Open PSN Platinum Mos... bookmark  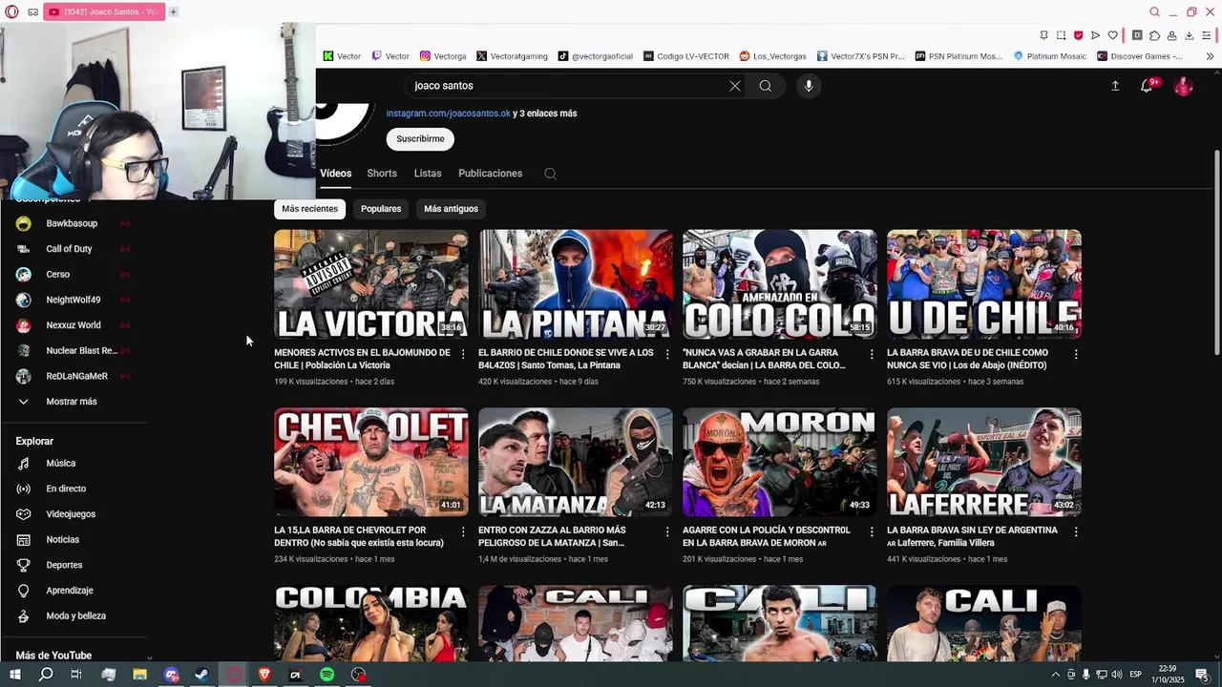[959, 56]
